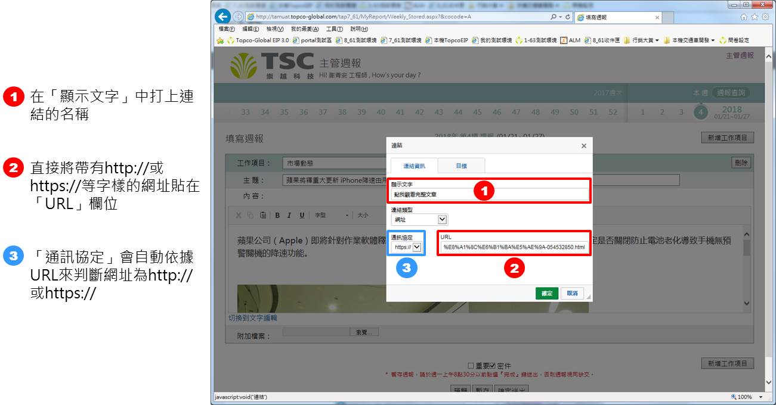This screenshot has height=405, width=776.
Task: Uncheck the 密件 checkbox
Action: tap(493, 366)
